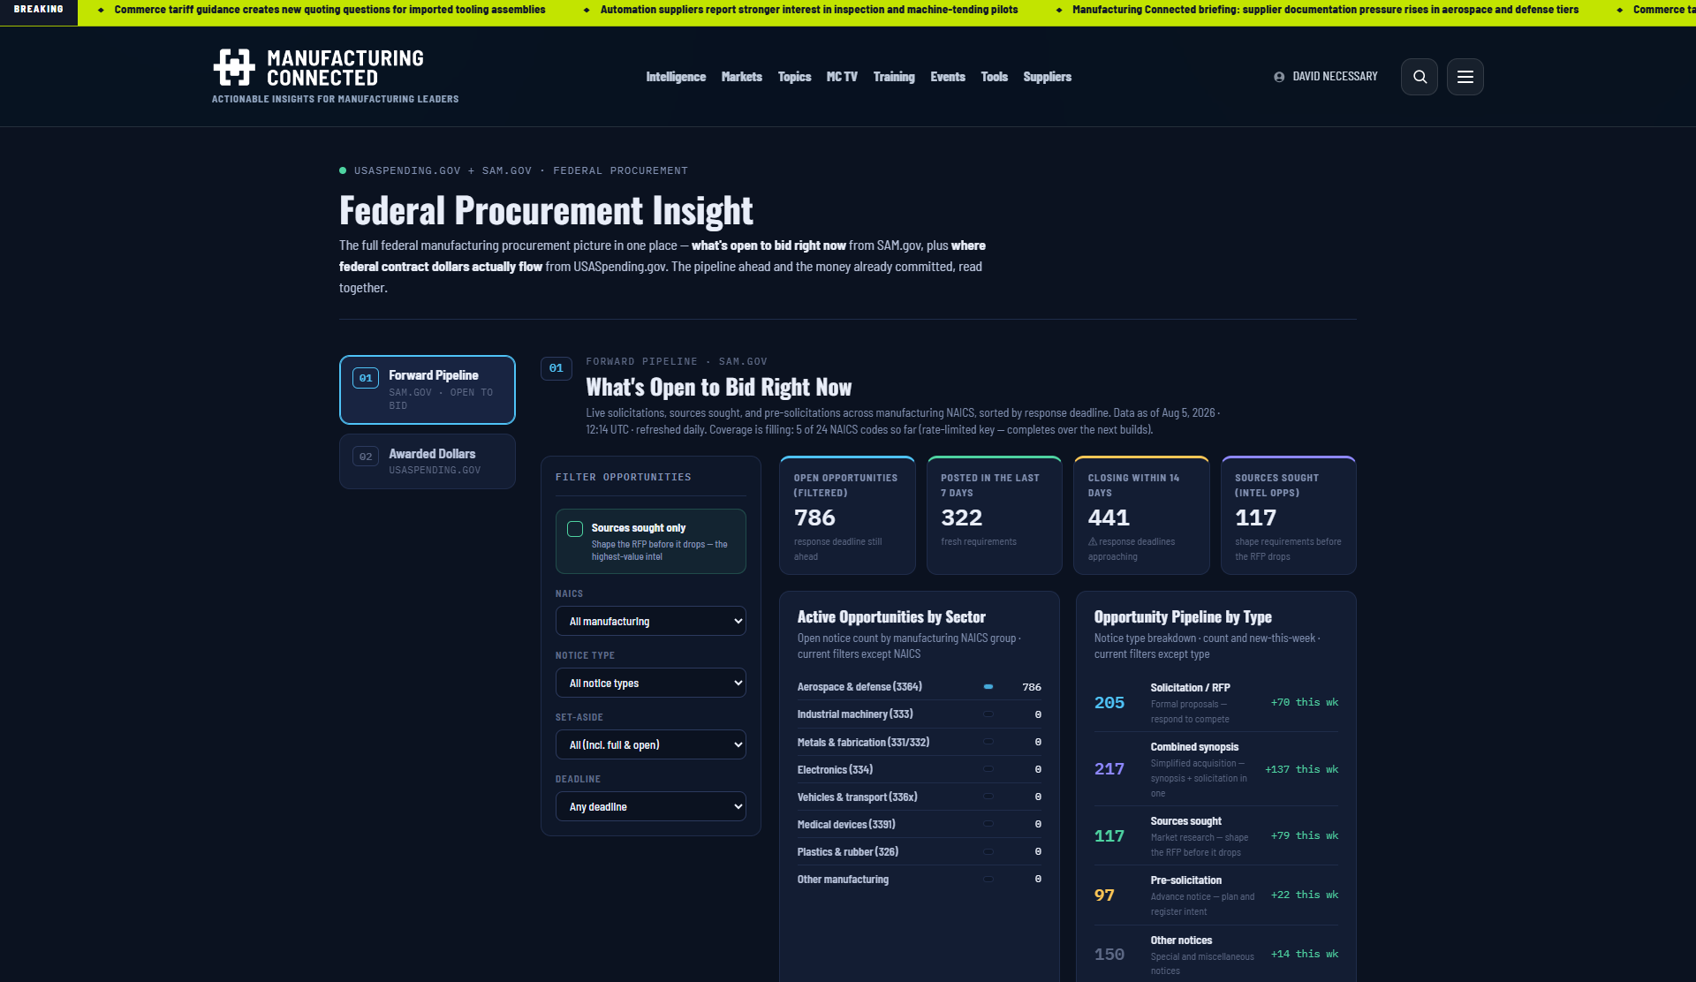Visit the Suppliers nav link
Viewport: 1696px width, 982px height.
pyautogui.click(x=1048, y=77)
